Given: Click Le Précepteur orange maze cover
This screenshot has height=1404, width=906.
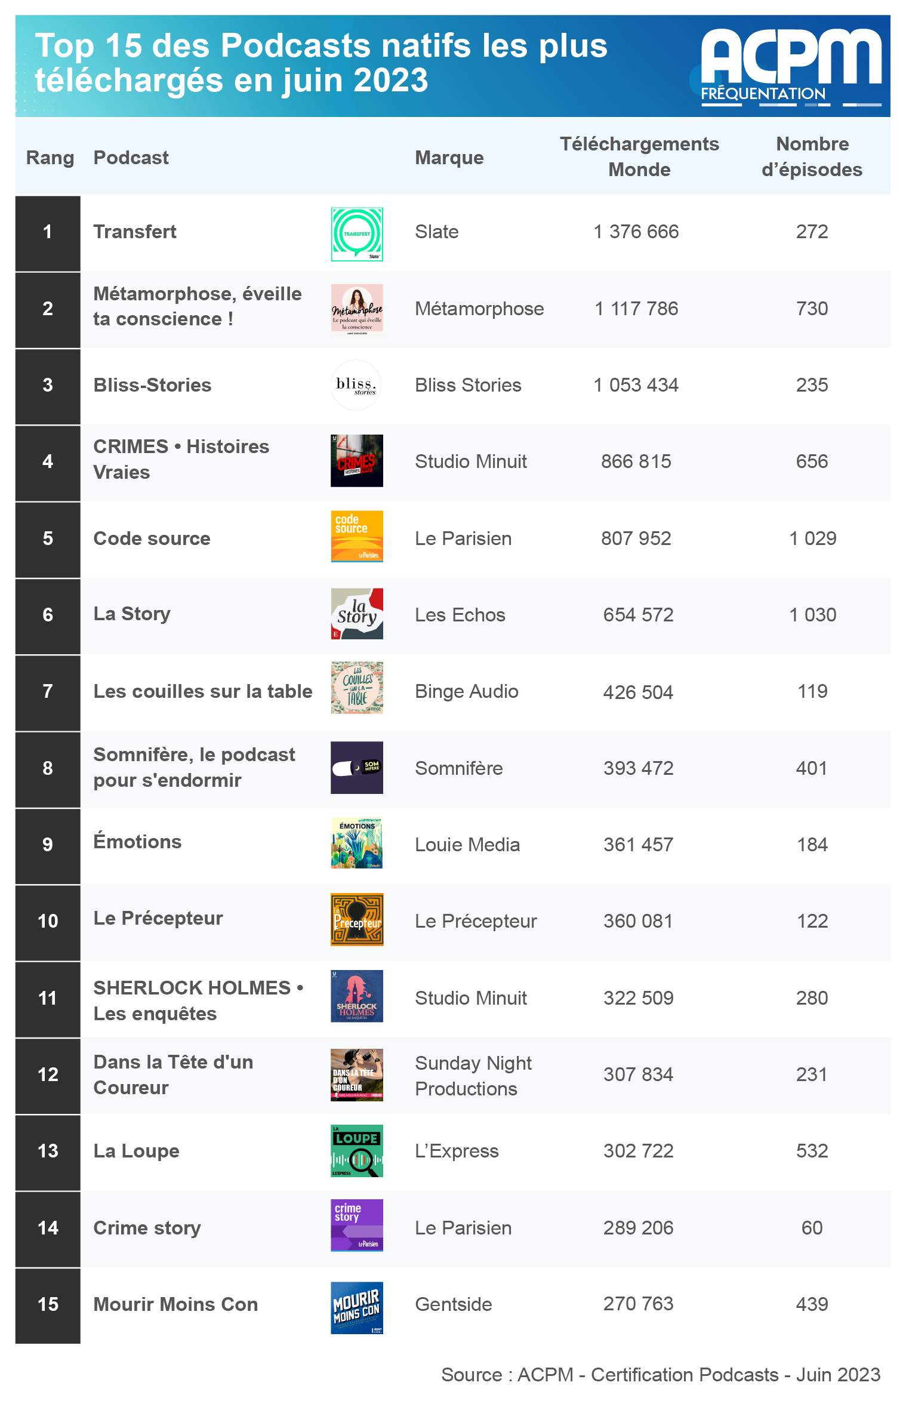Looking at the screenshot, I should pyautogui.click(x=357, y=919).
